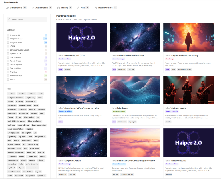Click the magnifier icon in search box
Screen dimensions: 221x179
[x=9, y=19]
